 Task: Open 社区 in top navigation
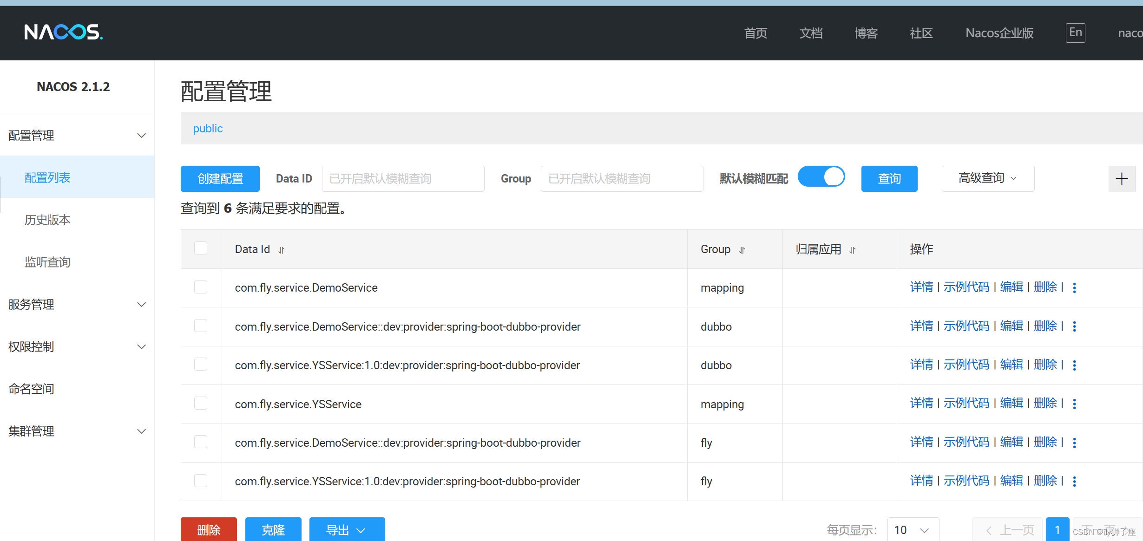point(921,33)
